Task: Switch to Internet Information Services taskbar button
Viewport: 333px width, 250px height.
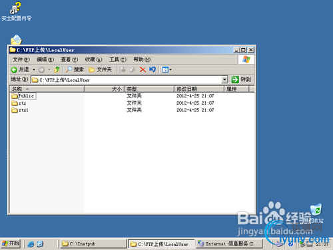Action: [x=229, y=244]
